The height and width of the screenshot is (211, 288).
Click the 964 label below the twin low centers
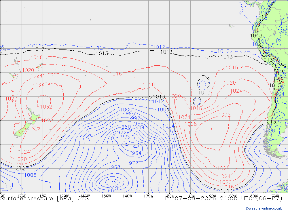(137, 153)
